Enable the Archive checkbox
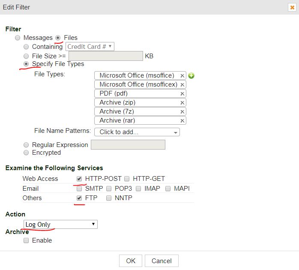 coord(26,240)
